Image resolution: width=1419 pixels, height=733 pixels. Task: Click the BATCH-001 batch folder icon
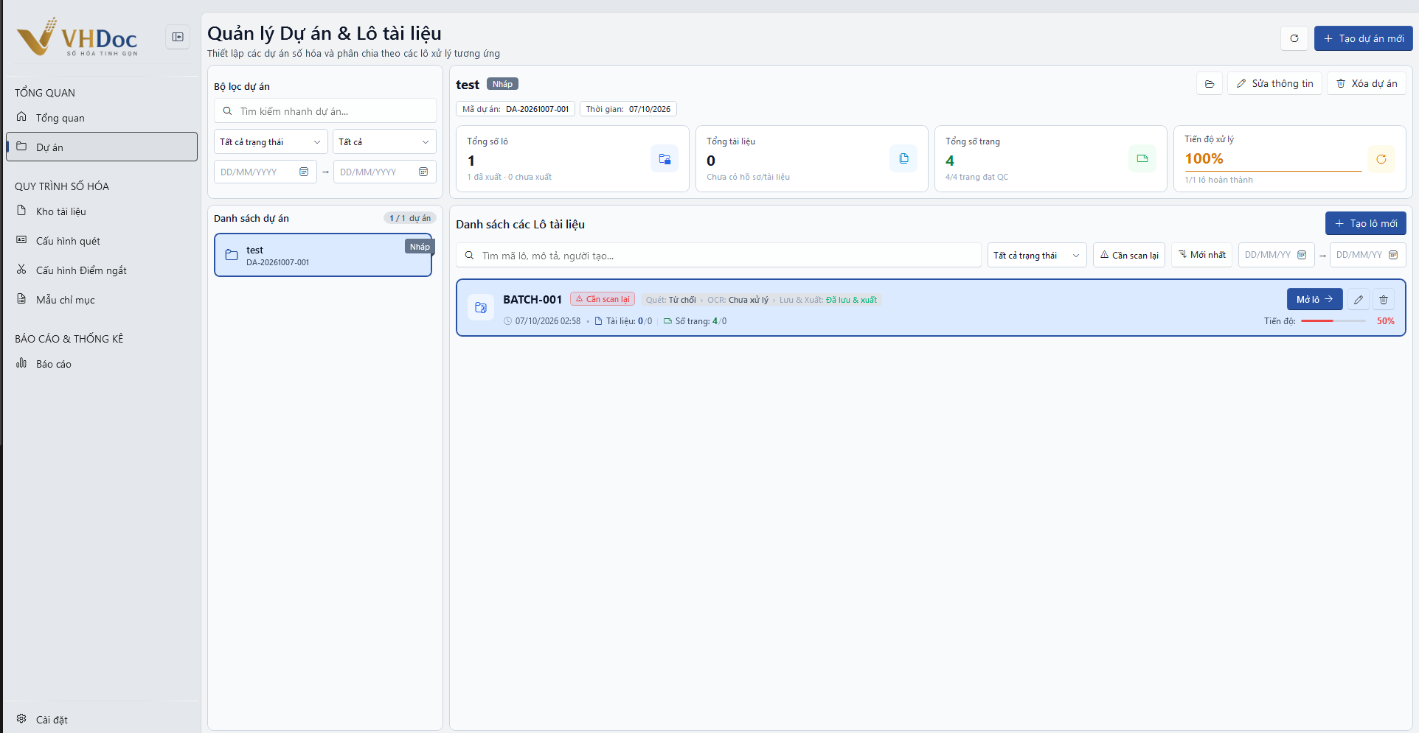point(481,307)
